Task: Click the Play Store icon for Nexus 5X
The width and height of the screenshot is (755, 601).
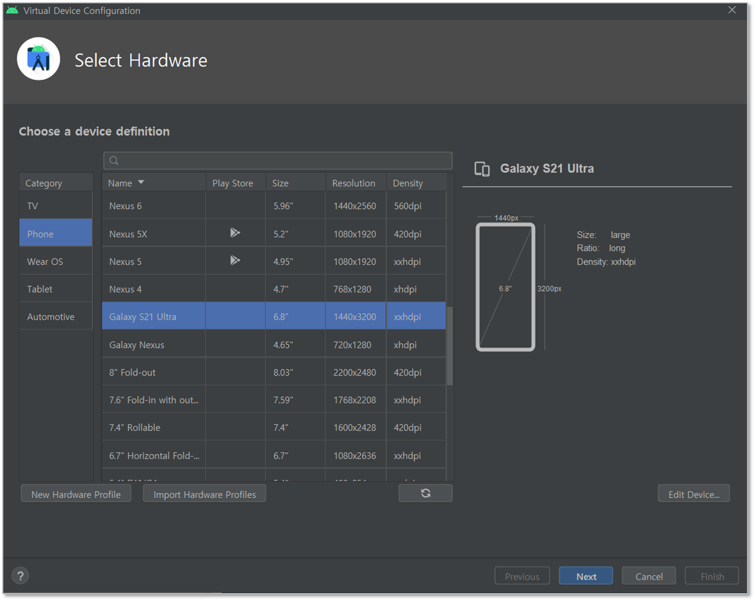Action: coord(235,233)
